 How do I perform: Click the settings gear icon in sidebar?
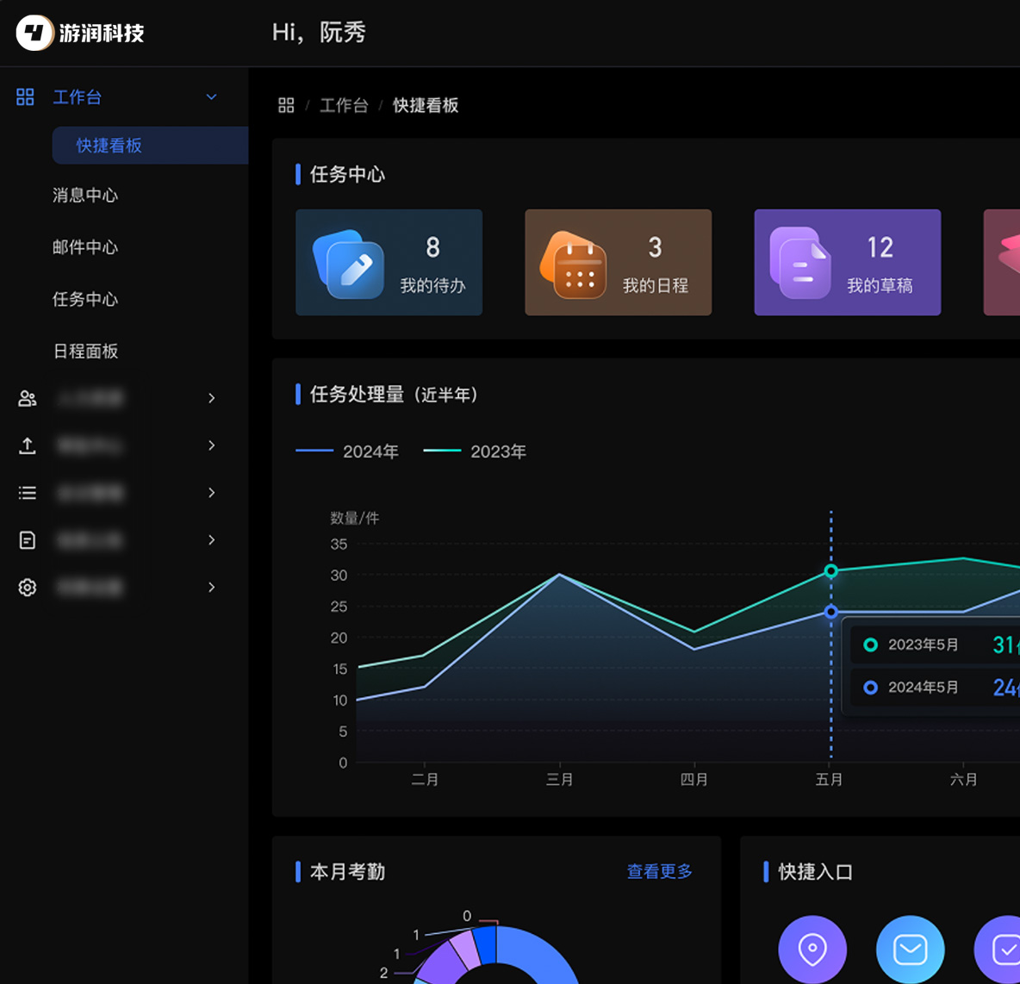tap(27, 588)
